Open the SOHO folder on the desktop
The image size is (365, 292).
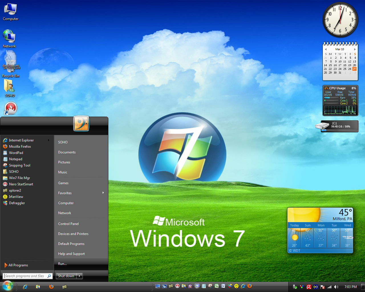tap(10, 88)
